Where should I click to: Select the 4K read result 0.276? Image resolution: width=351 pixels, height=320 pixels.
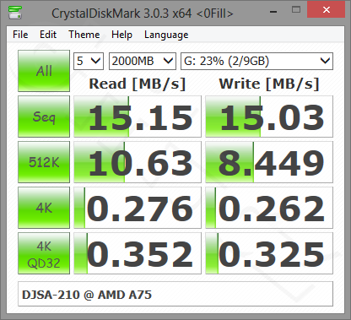point(138,208)
